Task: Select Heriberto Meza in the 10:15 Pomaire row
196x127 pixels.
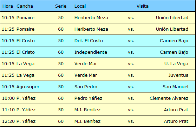Action: click(x=91, y=18)
